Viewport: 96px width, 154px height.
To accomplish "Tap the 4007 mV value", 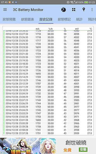I will (x=77, y=77).
